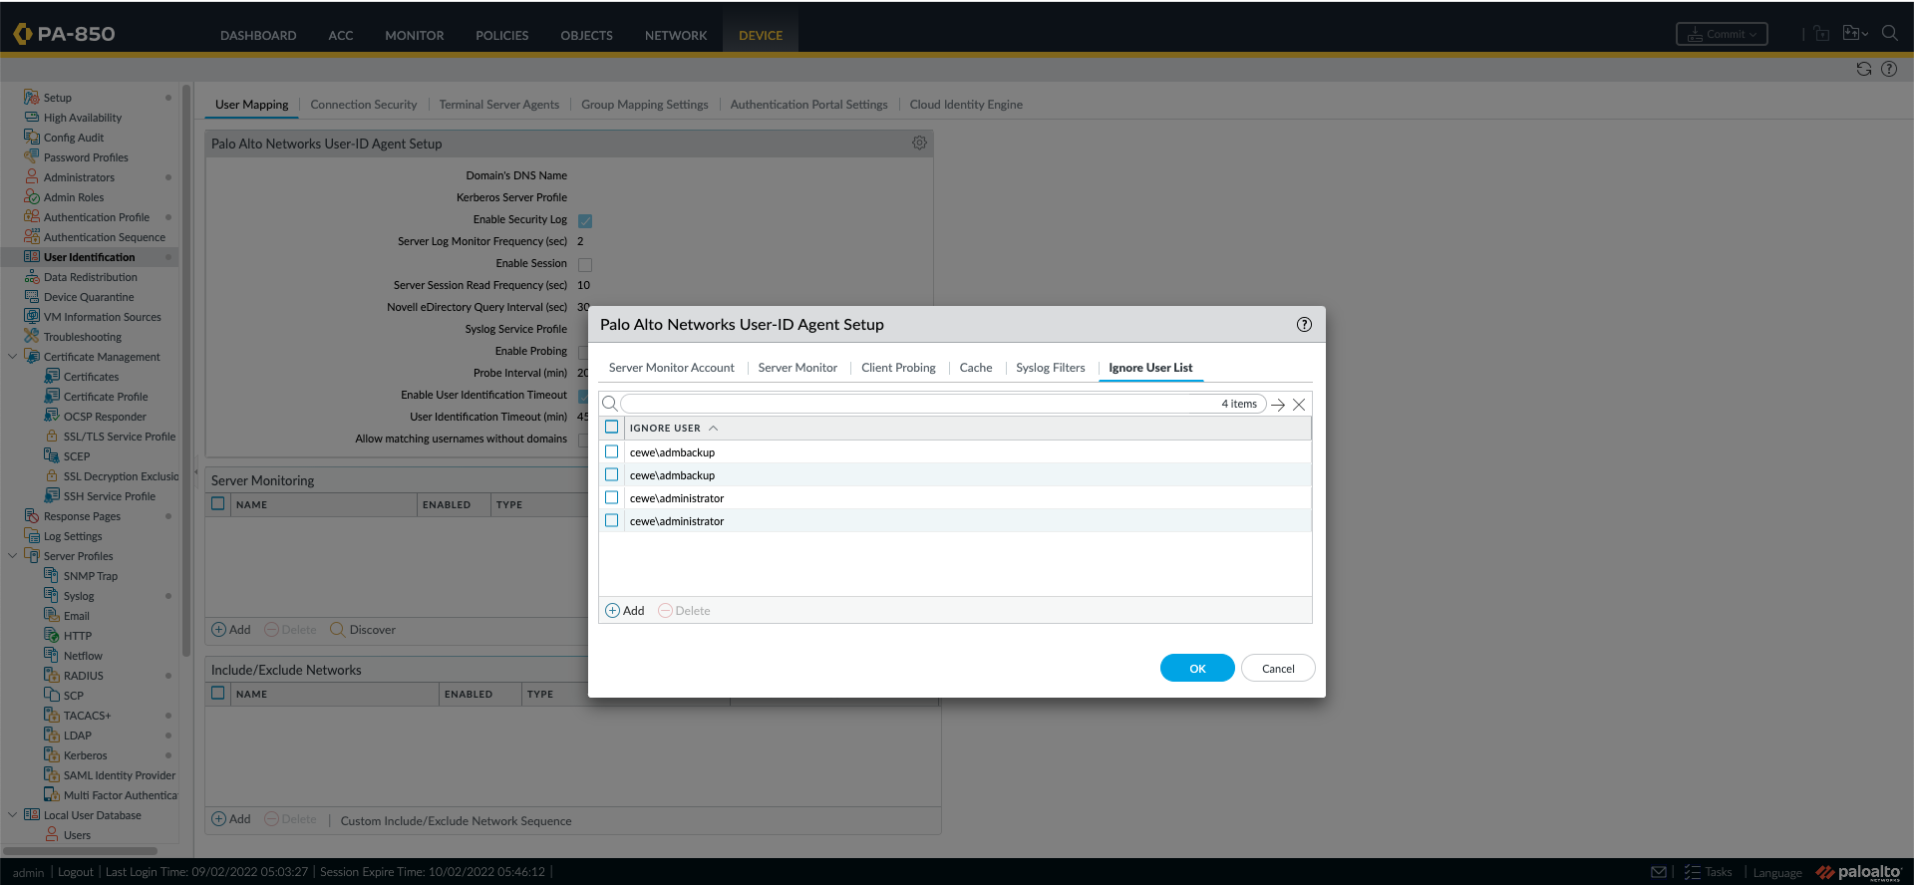Viewport: 1914px width, 885px height.
Task: Open the search icon in top right
Action: tap(1889, 34)
